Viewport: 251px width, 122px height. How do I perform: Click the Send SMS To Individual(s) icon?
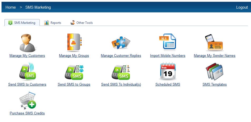click(121, 72)
